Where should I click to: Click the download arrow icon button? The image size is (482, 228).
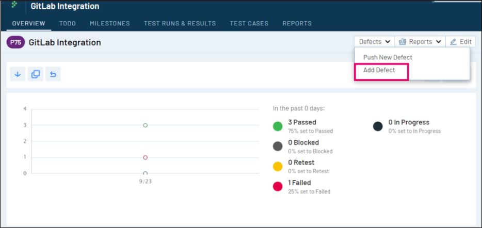point(18,74)
